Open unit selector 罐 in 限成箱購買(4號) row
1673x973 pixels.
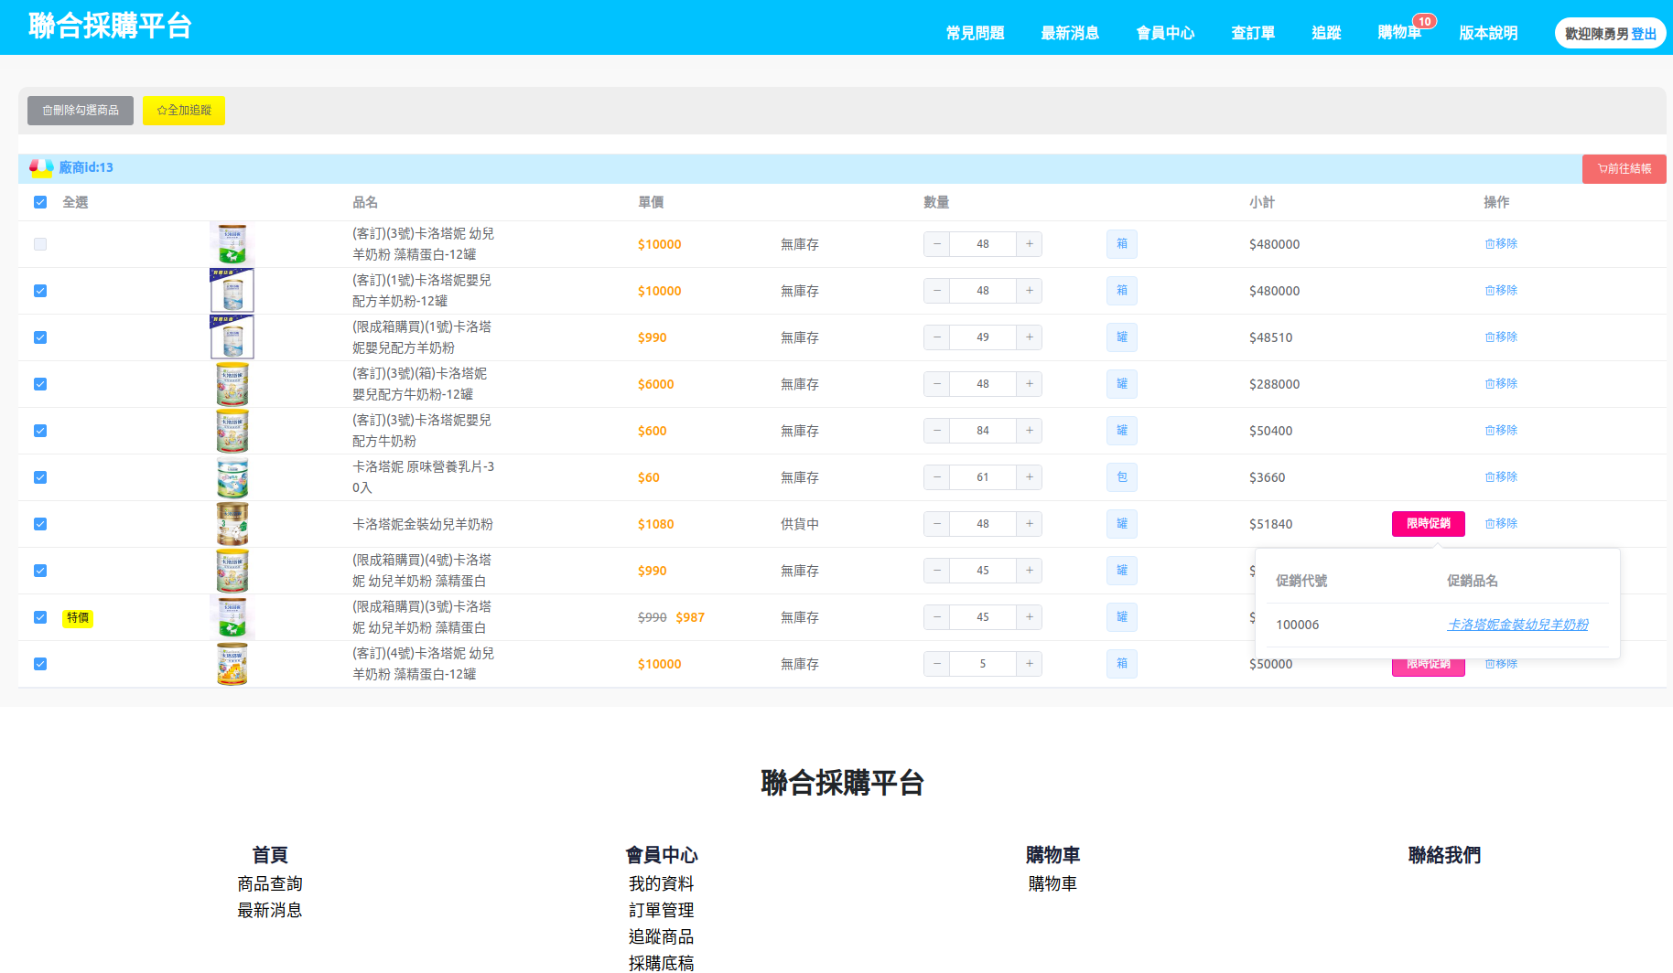[1122, 571]
